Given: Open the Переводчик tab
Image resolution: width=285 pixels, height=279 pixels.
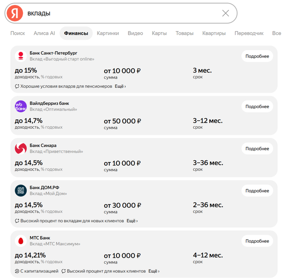Looking at the screenshot, I should (249, 33).
